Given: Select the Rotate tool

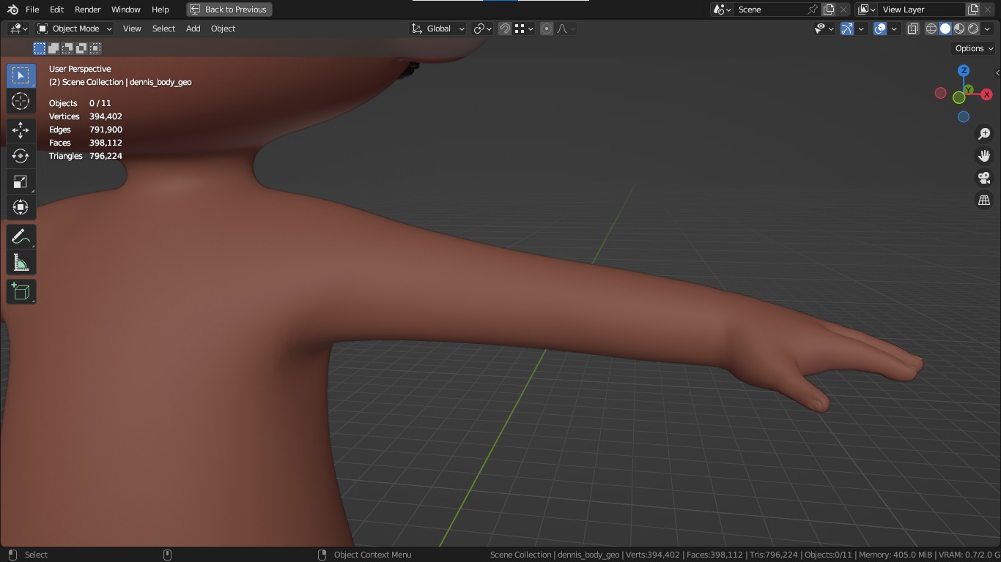Looking at the screenshot, I should (21, 156).
